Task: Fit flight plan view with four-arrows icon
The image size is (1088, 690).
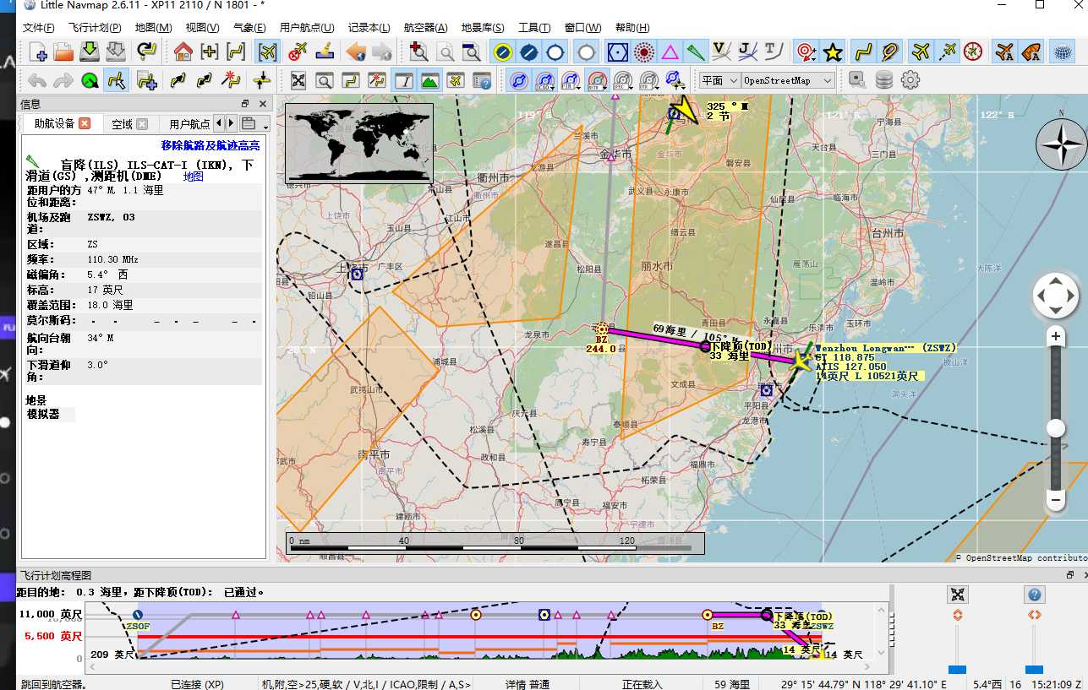Action: point(298,81)
